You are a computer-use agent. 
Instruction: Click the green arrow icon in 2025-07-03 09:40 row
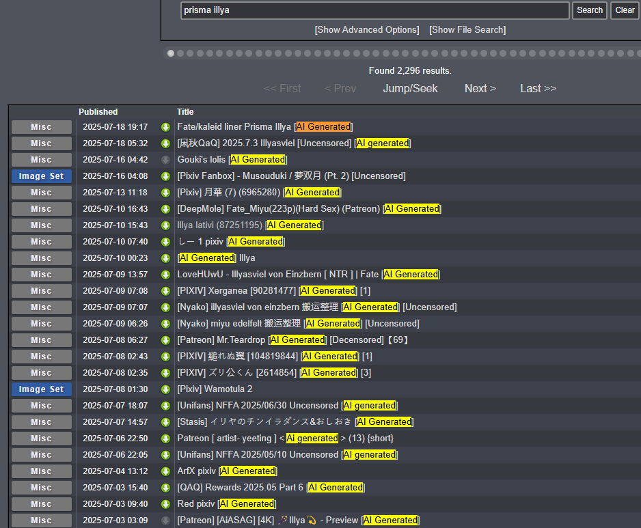(165, 504)
